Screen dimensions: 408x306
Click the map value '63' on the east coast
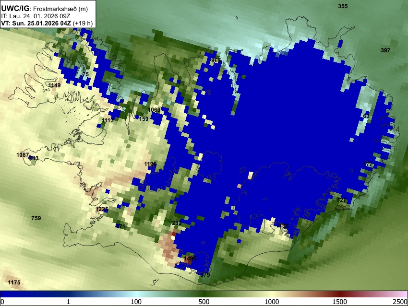click(x=366, y=116)
